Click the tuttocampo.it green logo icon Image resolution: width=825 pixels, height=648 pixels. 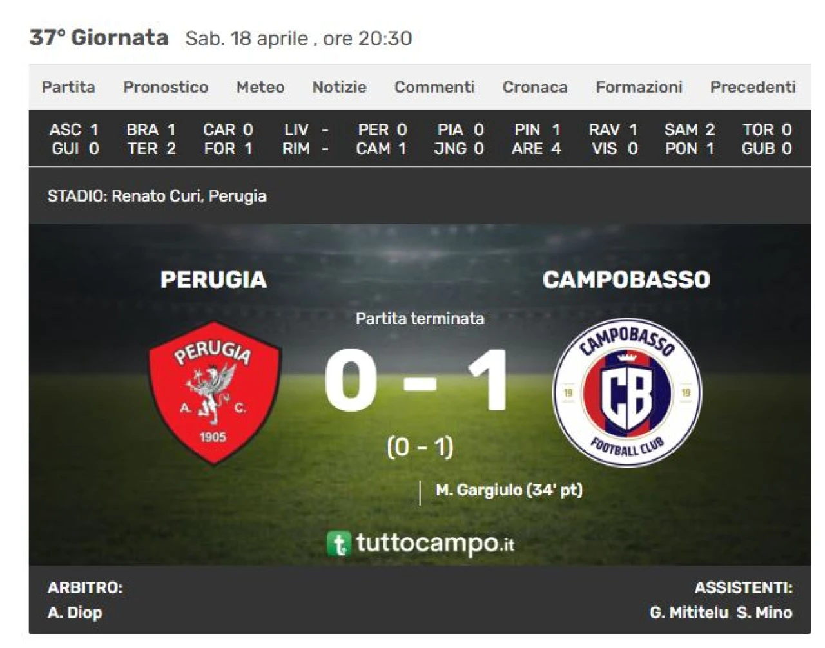coord(338,544)
